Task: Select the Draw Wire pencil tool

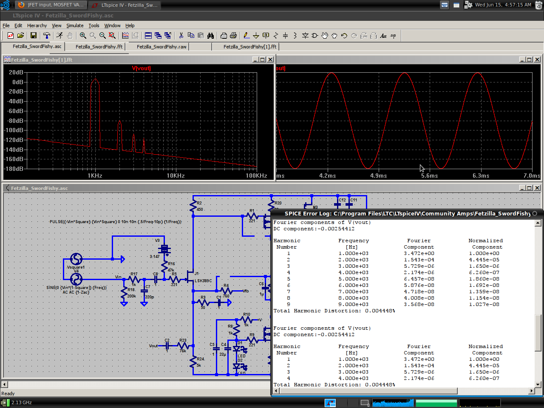Action: tap(246, 36)
